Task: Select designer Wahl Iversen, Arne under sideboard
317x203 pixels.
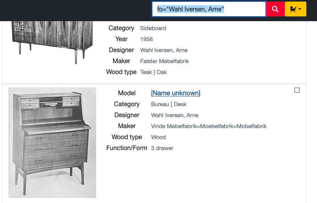Action: [x=164, y=50]
